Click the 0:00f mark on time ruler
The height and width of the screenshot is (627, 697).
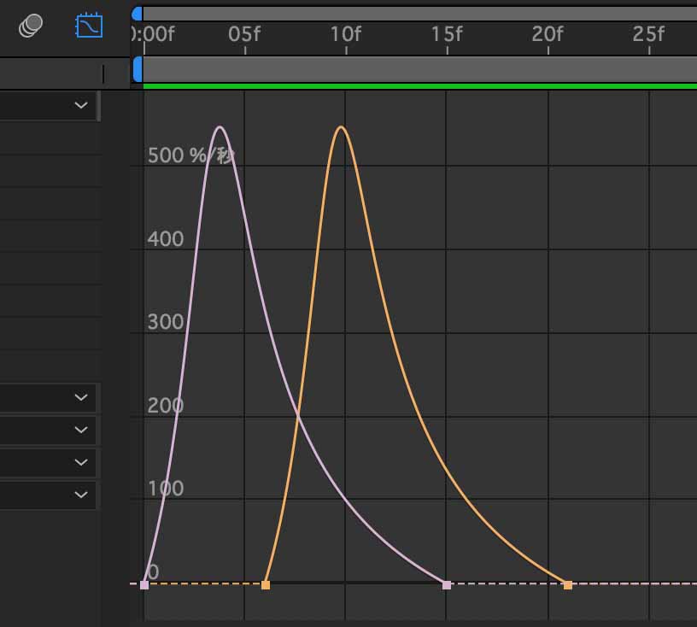pos(153,34)
